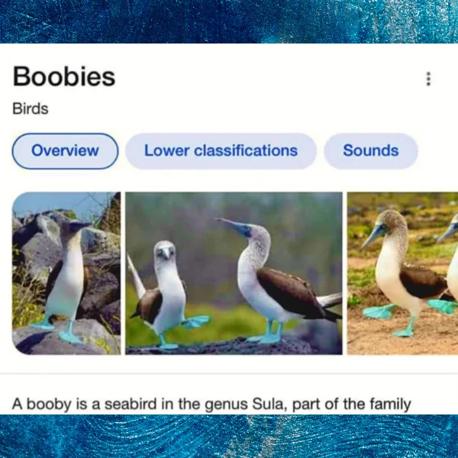Open the two dancing boobies photo
The height and width of the screenshot is (458, 458).
[234, 273]
